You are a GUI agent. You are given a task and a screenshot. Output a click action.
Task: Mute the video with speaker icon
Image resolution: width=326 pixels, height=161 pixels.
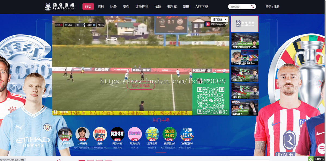(x=221, y=112)
